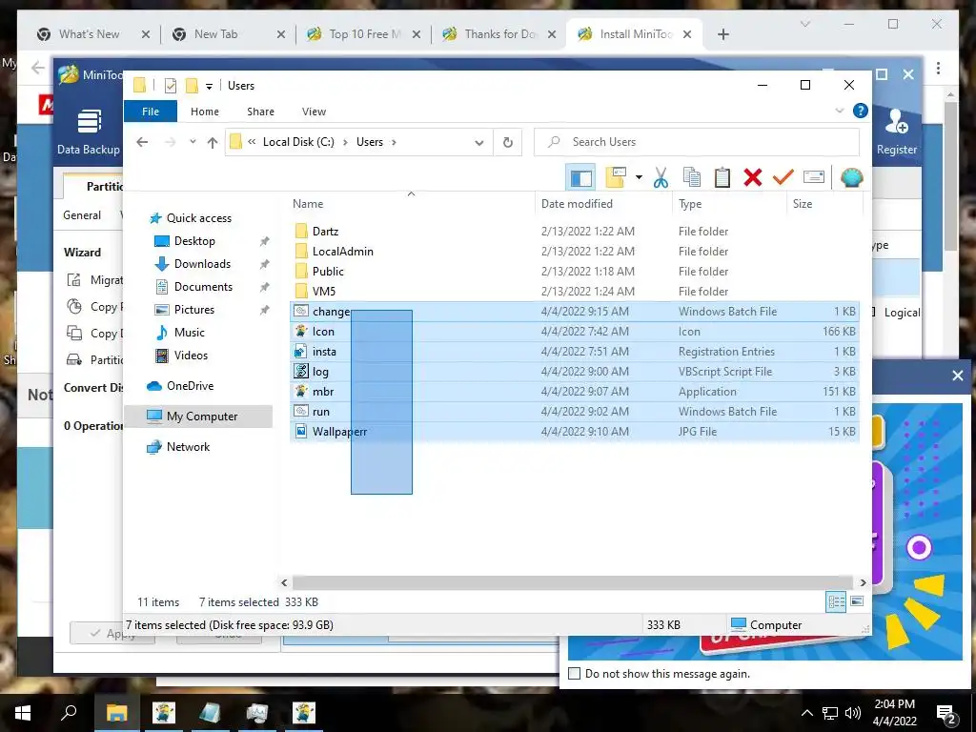
Task: Tick 'Do not show this message again'
Action: tap(575, 674)
